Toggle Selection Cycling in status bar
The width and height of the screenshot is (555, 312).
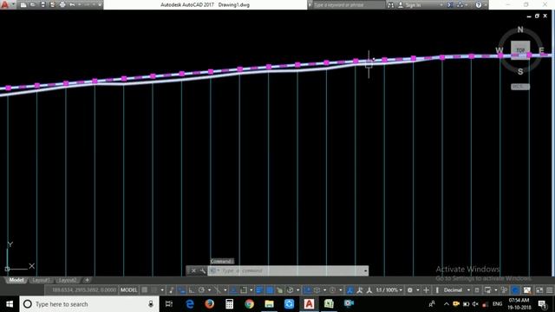[279, 290]
